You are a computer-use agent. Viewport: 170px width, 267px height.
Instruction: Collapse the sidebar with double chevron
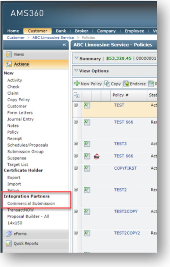(x=64, y=45)
